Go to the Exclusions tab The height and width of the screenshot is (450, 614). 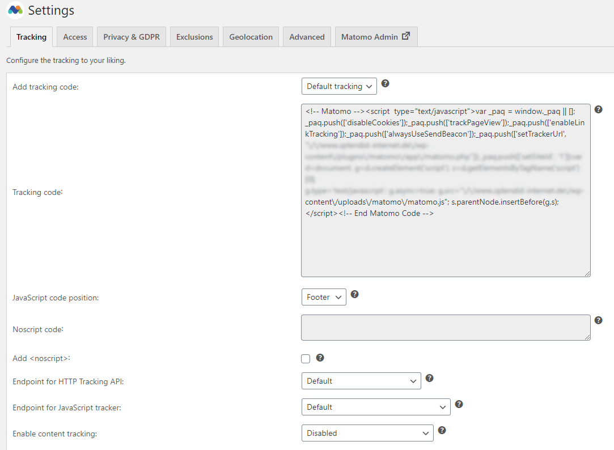coord(194,37)
